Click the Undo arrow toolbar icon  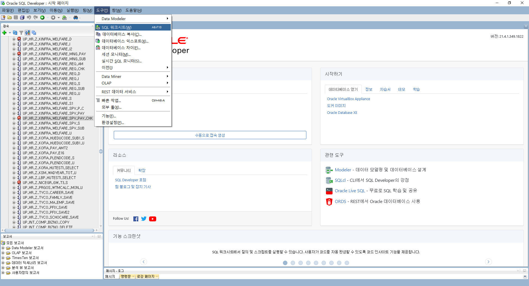(x=29, y=18)
